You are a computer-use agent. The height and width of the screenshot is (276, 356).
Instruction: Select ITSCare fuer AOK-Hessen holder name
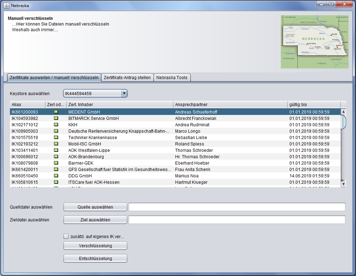(x=94, y=182)
